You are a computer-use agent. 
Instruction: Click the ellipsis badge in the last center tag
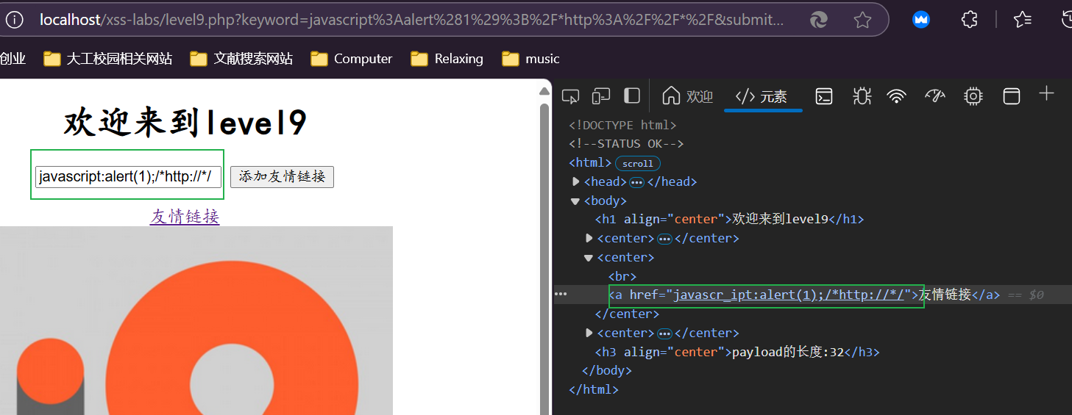click(x=664, y=333)
